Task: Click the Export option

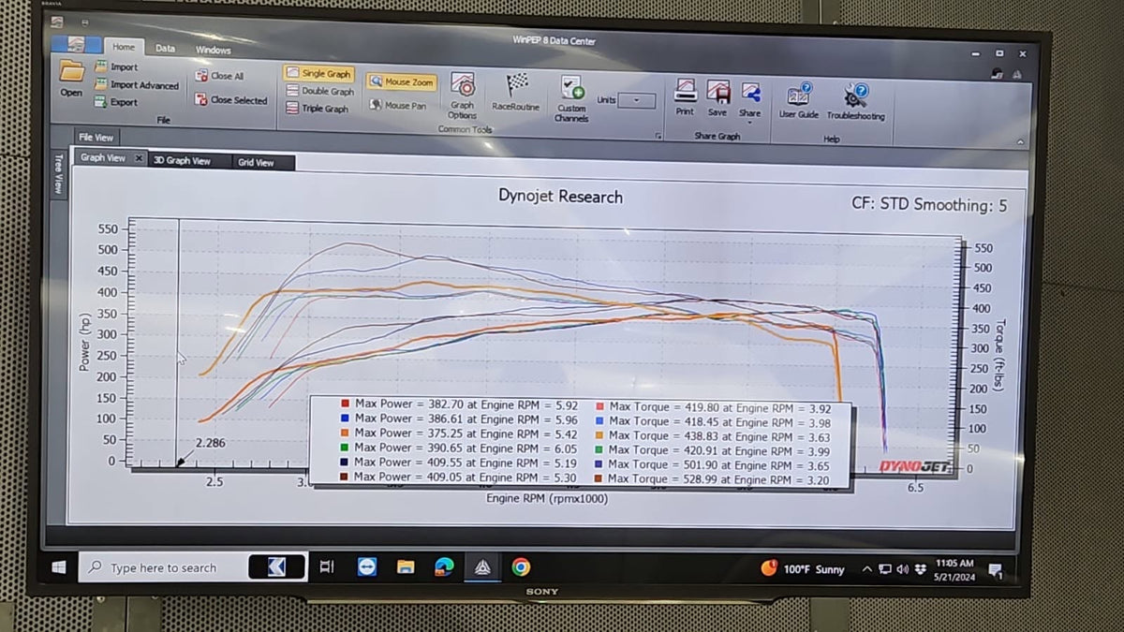Action: tap(116, 102)
